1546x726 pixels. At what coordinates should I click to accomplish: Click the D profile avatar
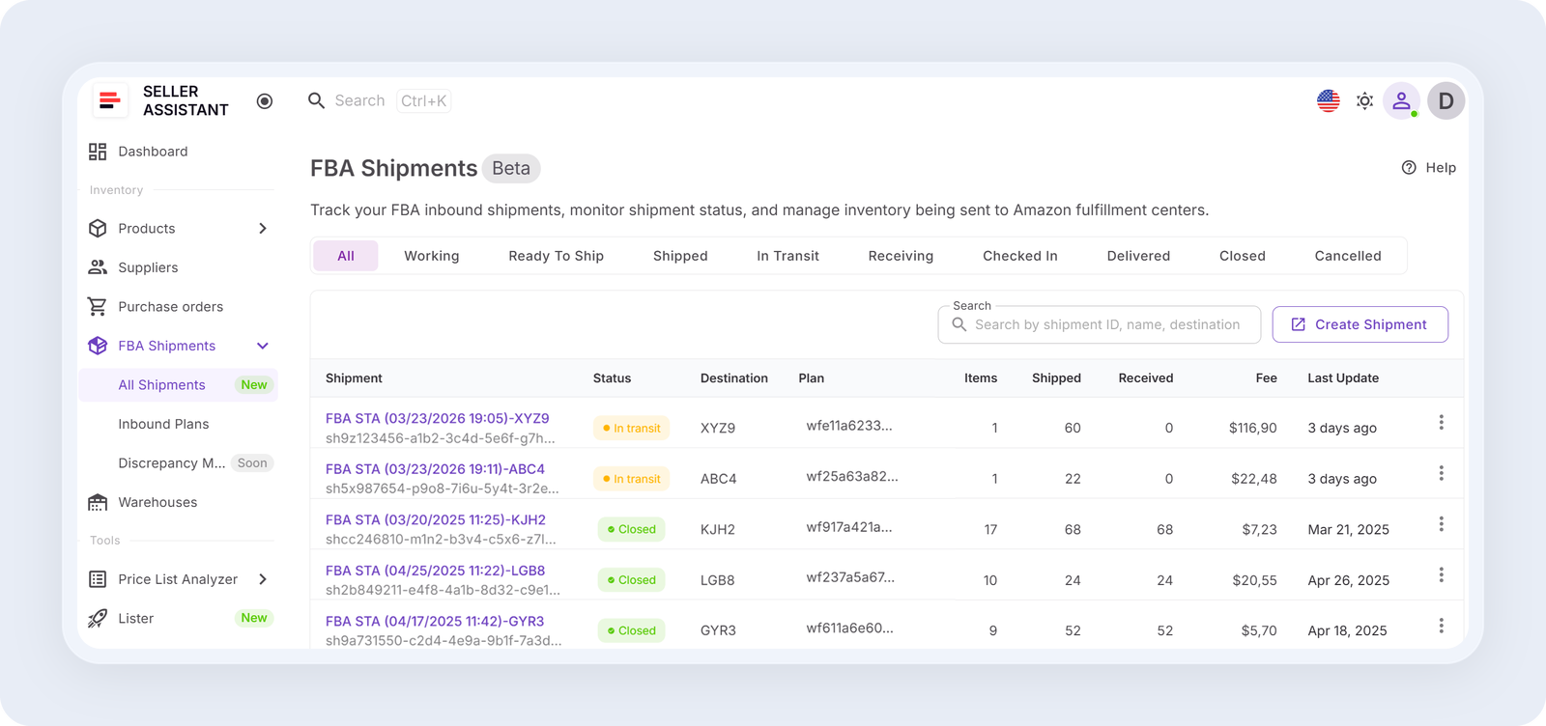coord(1446,100)
